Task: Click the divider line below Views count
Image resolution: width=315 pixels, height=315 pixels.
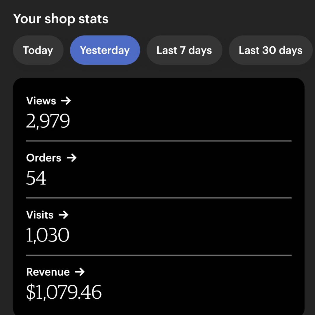Action: coord(159,141)
